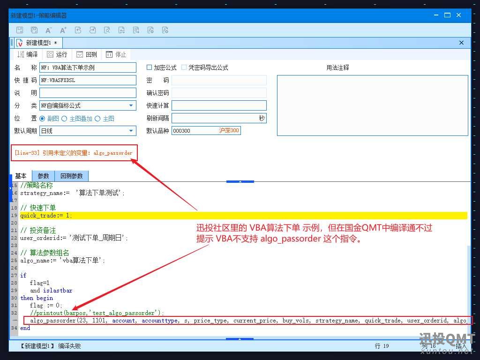Click the 快速计算 input field

tap(219, 105)
